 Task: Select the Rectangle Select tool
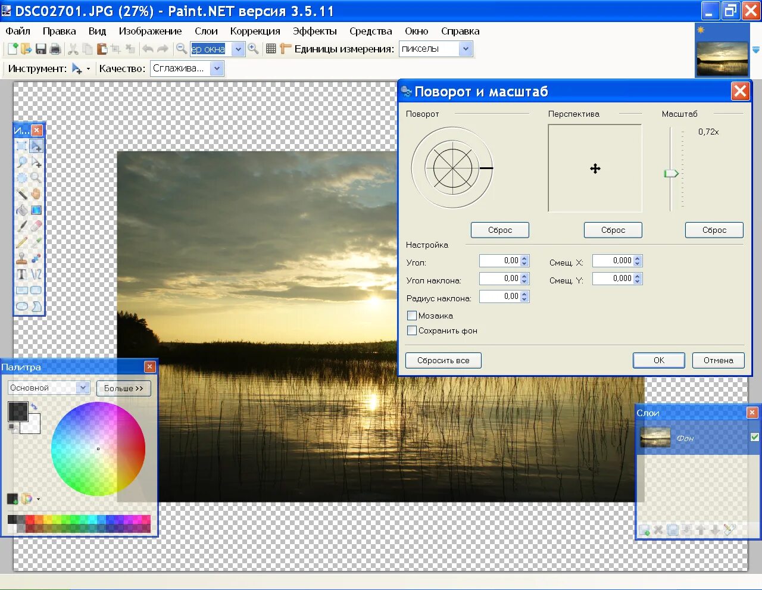[x=22, y=146]
